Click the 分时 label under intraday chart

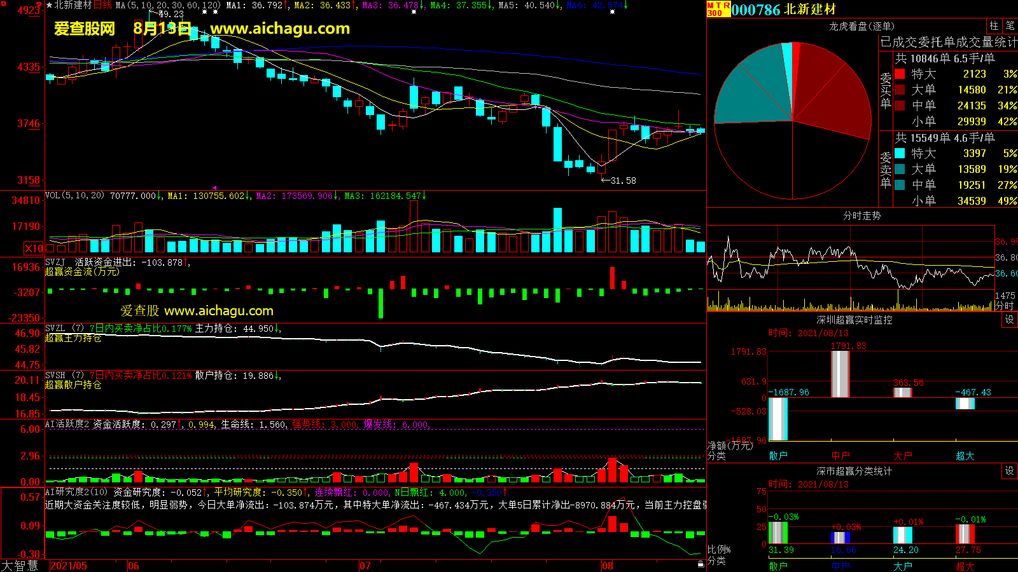point(1005,306)
